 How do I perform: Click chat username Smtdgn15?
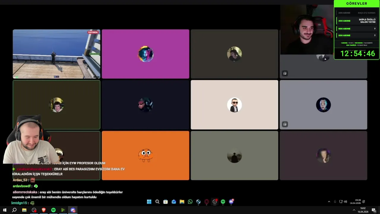[20, 203]
